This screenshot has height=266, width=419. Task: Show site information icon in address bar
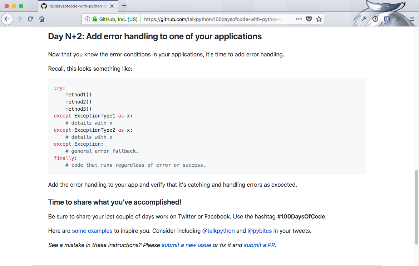point(87,19)
